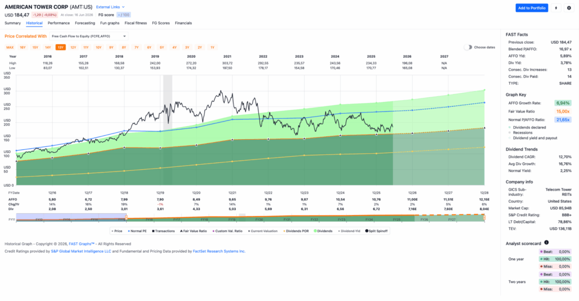Toggle Dividend yield and payout option
This screenshot has height=301, width=579.
coord(533,138)
